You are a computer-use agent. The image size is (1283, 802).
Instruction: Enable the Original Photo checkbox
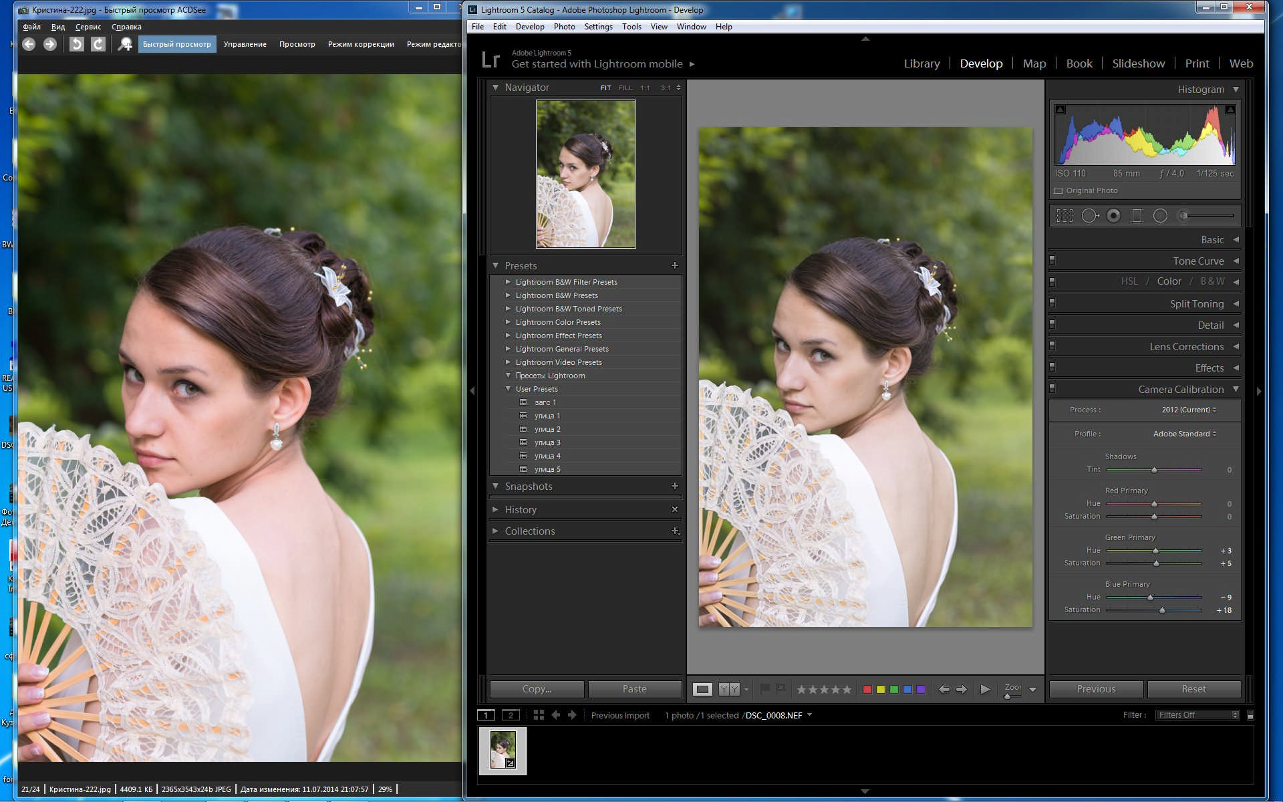(x=1058, y=191)
